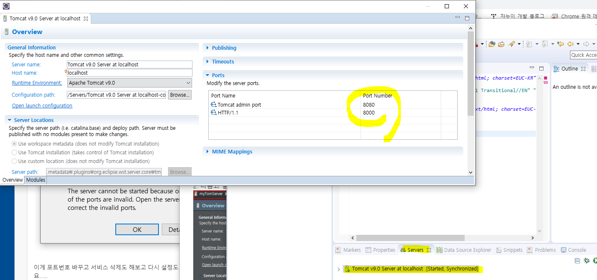Expand the Publishing section
This screenshot has height=280, width=597.
pyautogui.click(x=208, y=48)
